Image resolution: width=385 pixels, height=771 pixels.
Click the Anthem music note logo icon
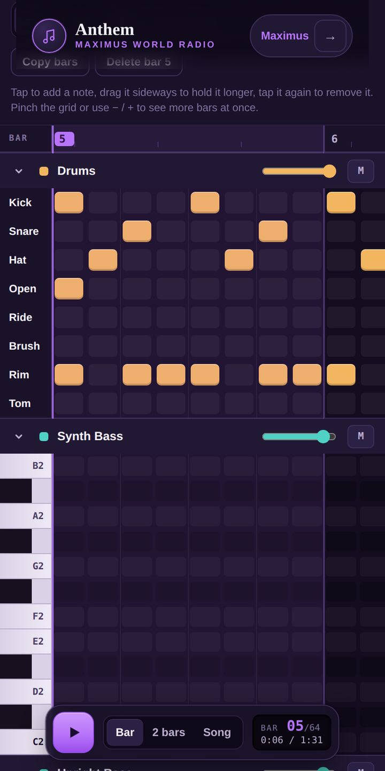(49, 36)
